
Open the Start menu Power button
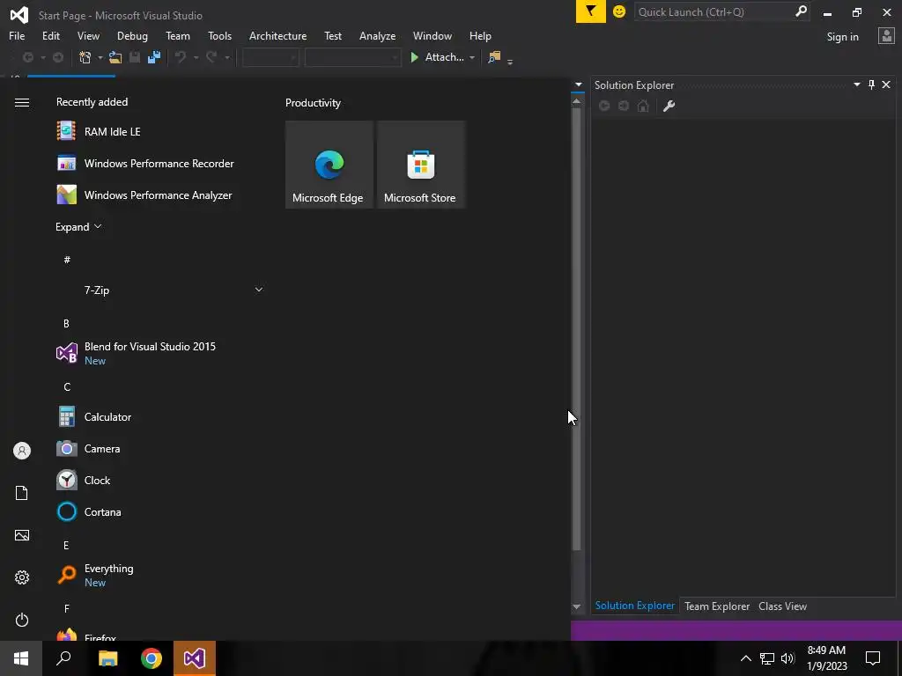coord(22,620)
